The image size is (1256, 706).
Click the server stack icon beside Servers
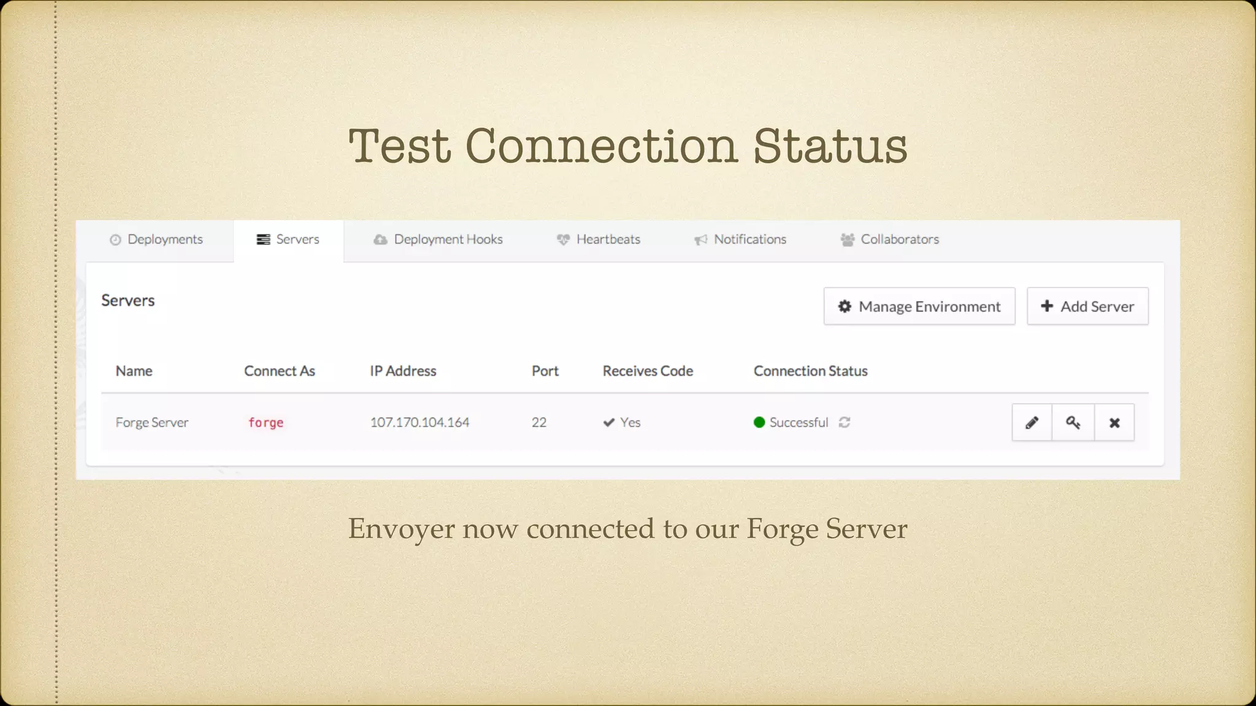[x=263, y=239]
